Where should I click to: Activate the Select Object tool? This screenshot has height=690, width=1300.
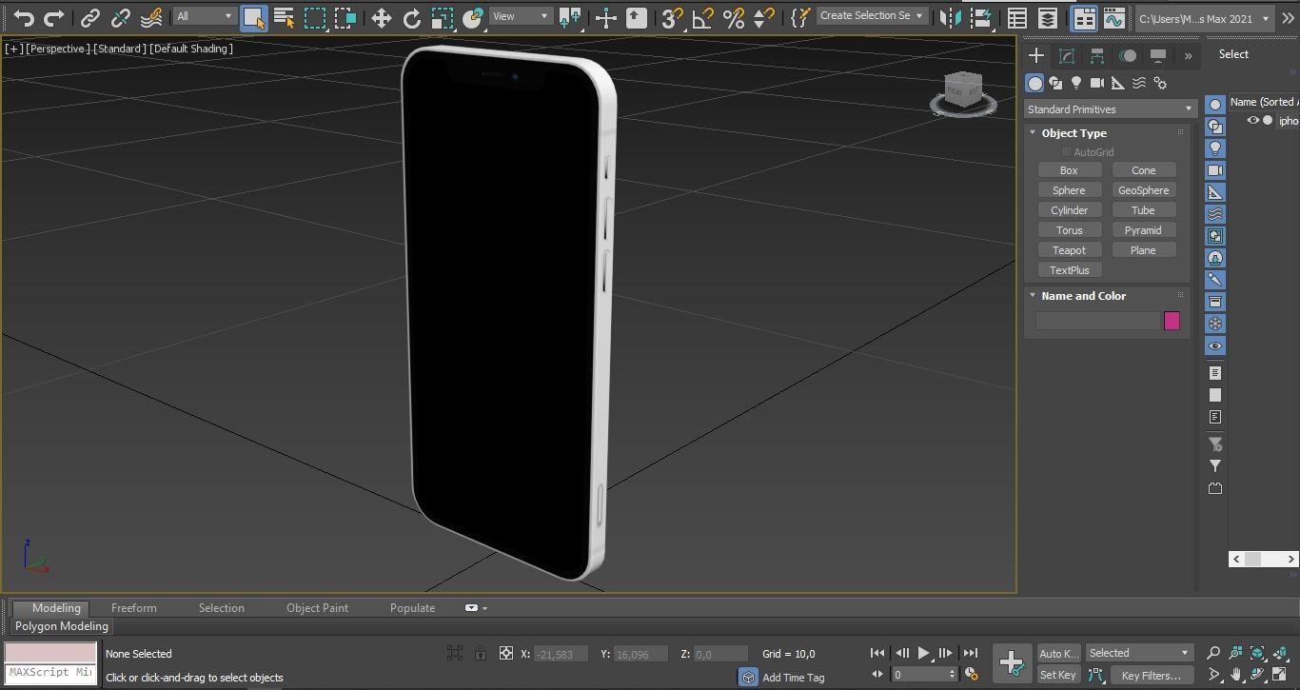coord(253,17)
